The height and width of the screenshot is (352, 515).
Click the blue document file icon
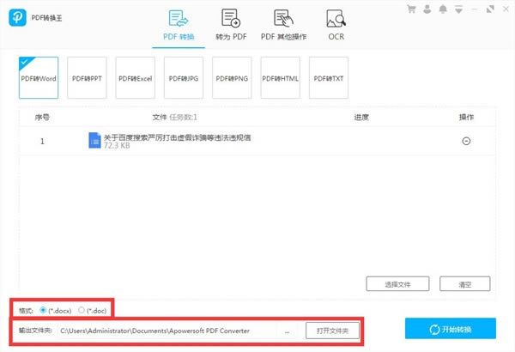94,140
